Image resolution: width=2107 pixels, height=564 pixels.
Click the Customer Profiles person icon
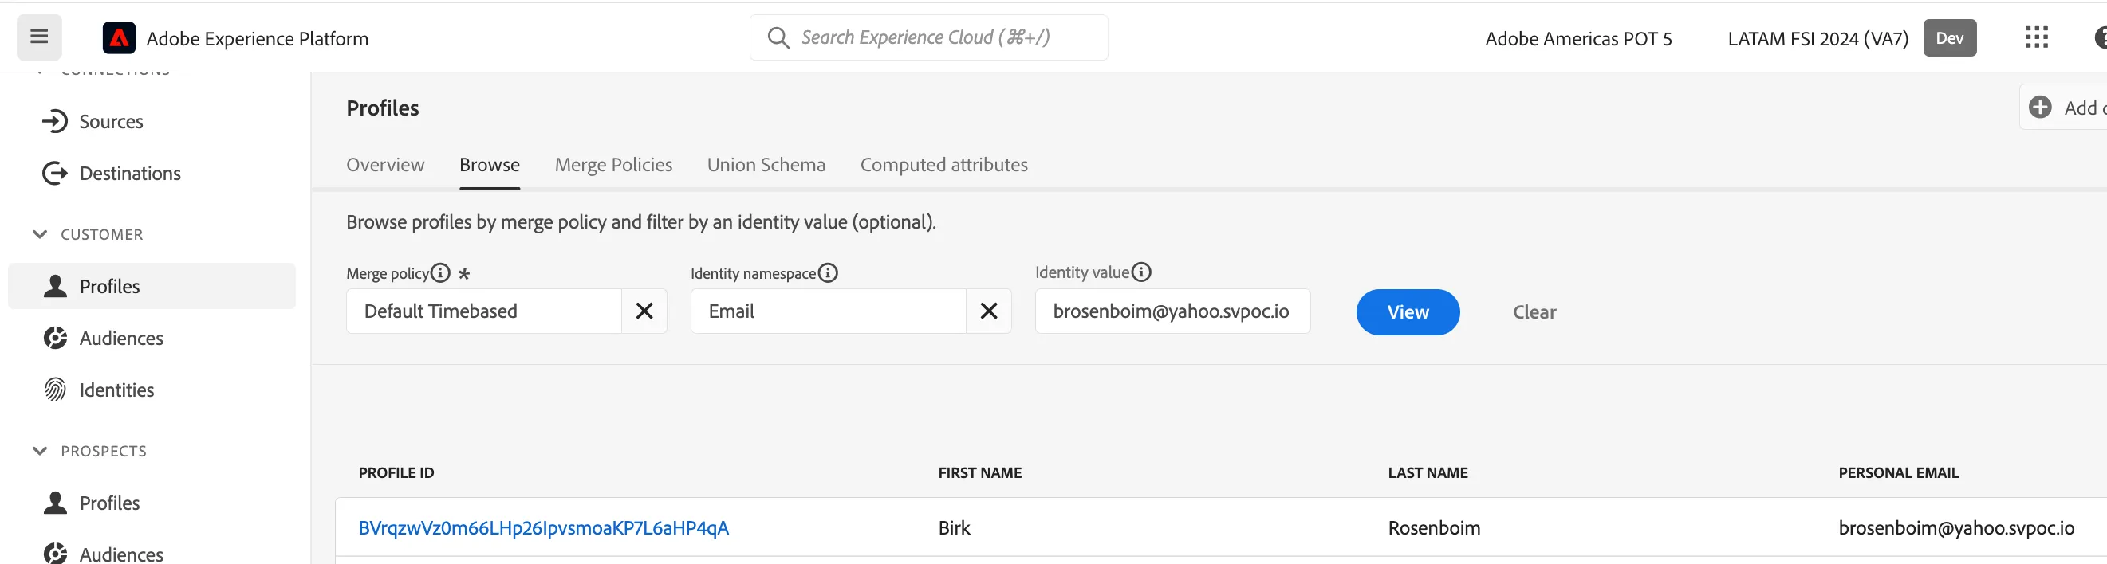tap(55, 286)
